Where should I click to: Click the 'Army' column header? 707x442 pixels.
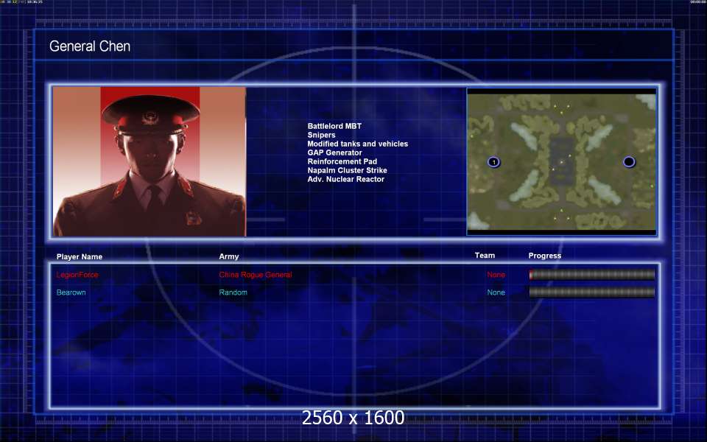point(229,256)
